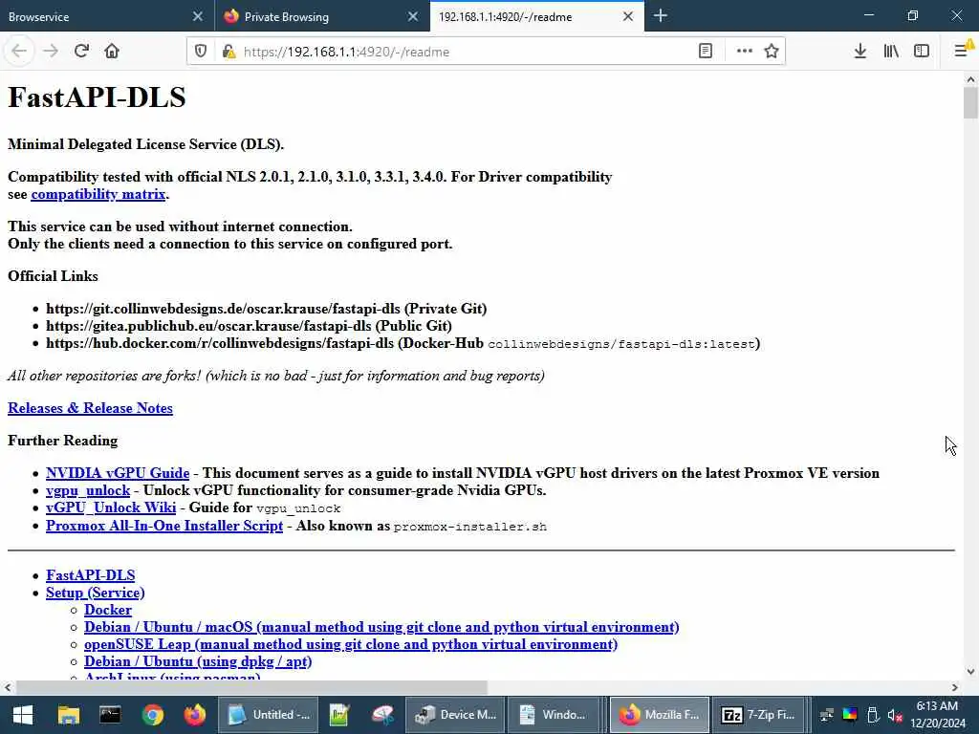Jump to the Docker setup section
Viewport: 979px width, 734px height.
tap(108, 610)
